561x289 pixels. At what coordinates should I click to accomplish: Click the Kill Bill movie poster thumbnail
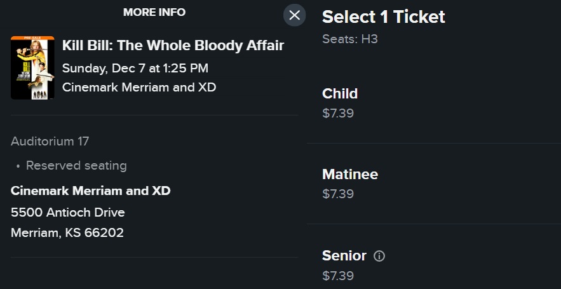pyautogui.click(x=32, y=68)
